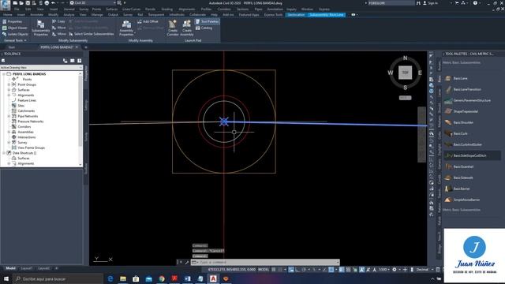Toggle ortho mode in the status bar

[297, 270]
